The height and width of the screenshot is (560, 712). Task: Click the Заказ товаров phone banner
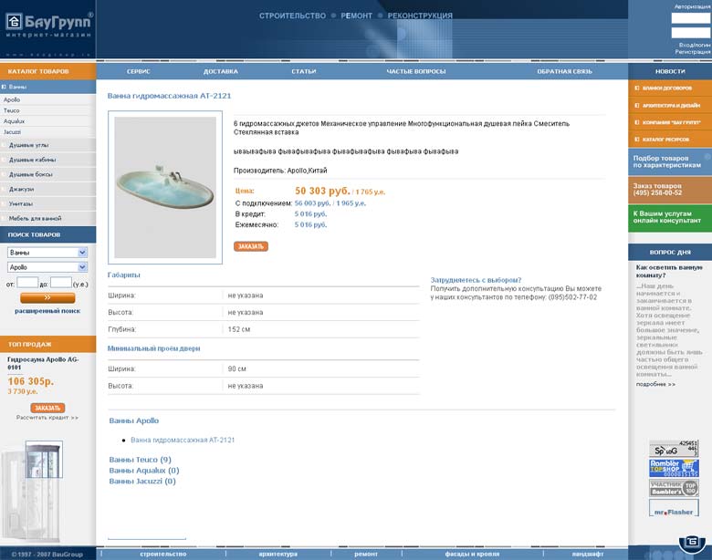pos(670,190)
